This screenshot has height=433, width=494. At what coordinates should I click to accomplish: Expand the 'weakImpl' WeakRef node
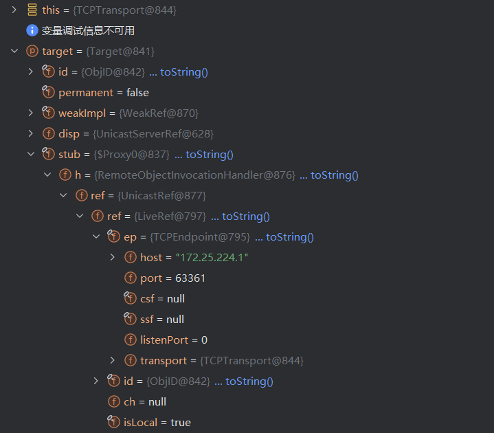(x=30, y=113)
